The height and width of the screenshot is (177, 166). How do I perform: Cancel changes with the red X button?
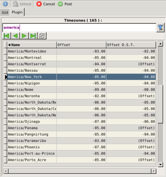click(x=46, y=4)
